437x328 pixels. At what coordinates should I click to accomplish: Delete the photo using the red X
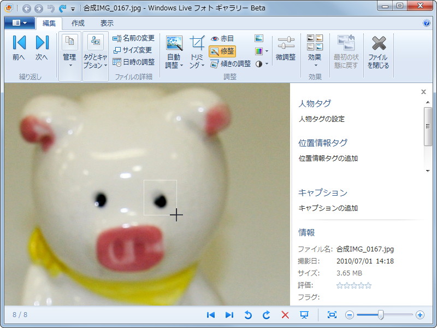pyautogui.click(x=285, y=315)
